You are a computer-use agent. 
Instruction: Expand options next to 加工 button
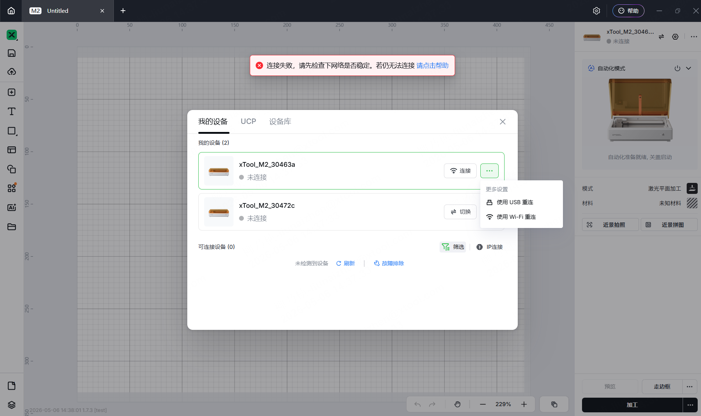click(690, 405)
